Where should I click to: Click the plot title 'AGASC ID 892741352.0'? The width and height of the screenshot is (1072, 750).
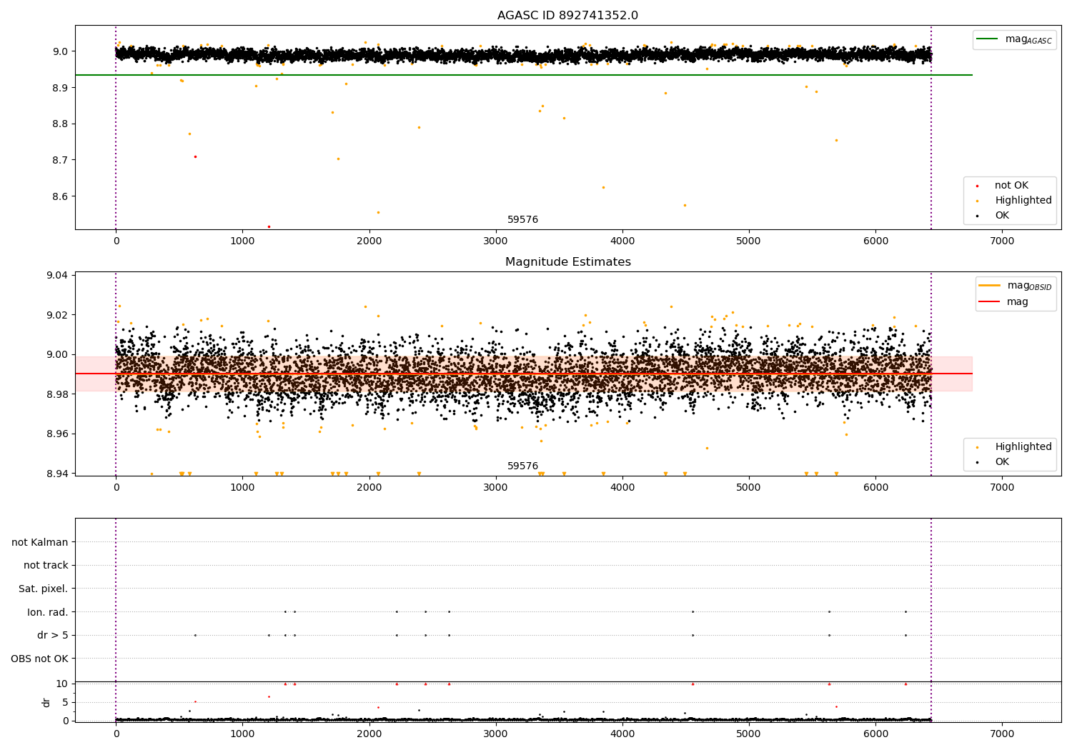(567, 16)
